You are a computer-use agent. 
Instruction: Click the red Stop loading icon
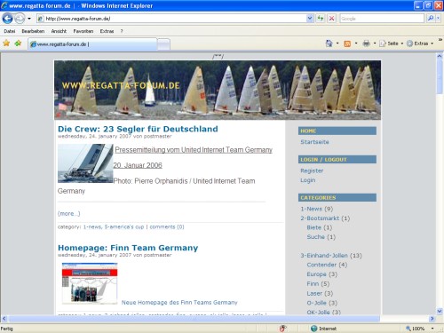click(332, 19)
